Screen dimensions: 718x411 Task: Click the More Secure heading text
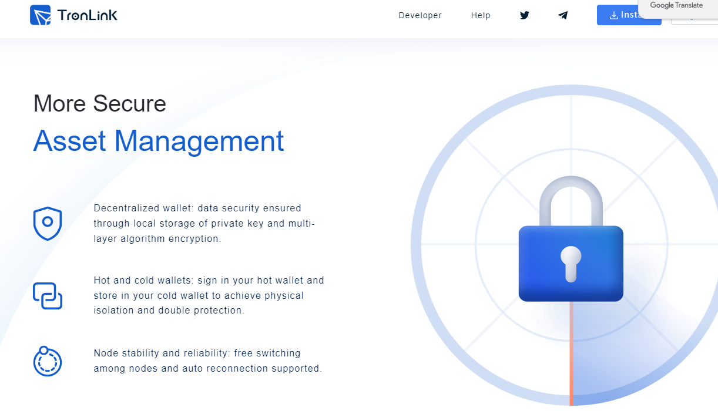pyautogui.click(x=100, y=104)
